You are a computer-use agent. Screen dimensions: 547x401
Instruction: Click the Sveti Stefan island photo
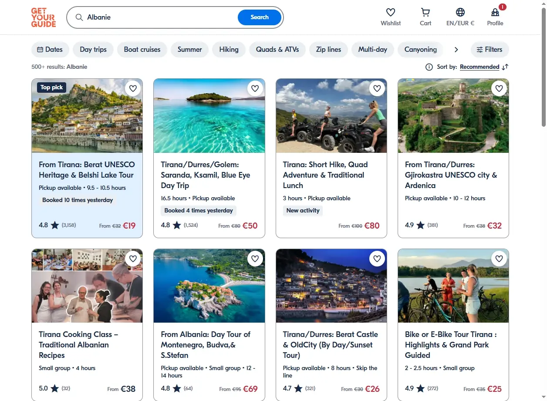[209, 286]
